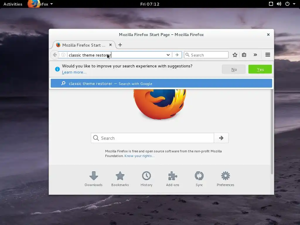
Task: Click the window indicator icon in top bar
Action: click(271, 4)
